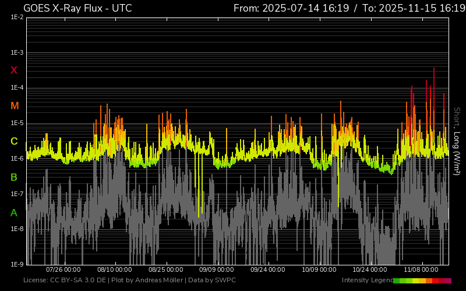Click the red X flare class label
The height and width of the screenshot is (291, 466).
point(14,70)
